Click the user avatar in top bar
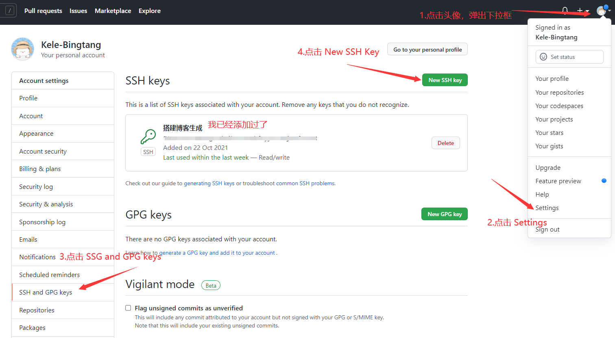This screenshot has height=338, width=615. pos(601,11)
